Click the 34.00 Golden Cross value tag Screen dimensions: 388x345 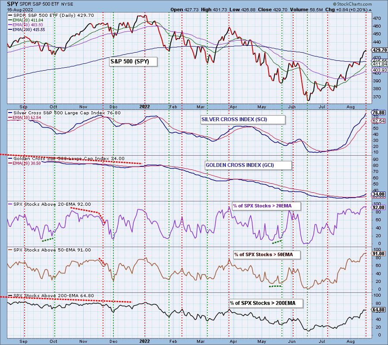point(379,194)
